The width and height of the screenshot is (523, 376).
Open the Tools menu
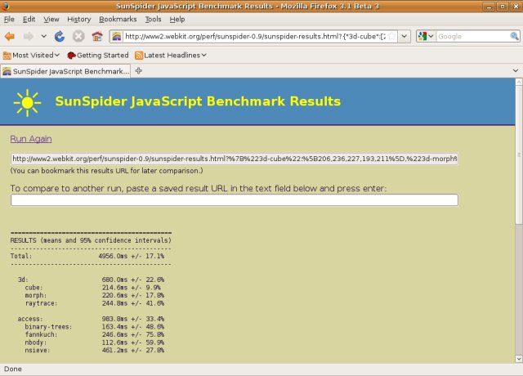153,20
